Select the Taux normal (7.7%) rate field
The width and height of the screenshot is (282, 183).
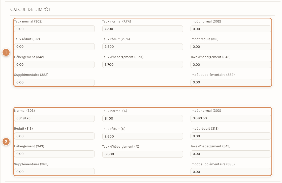click(x=142, y=29)
